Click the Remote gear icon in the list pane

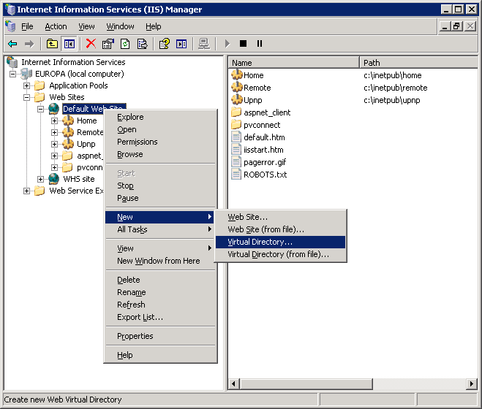click(237, 87)
